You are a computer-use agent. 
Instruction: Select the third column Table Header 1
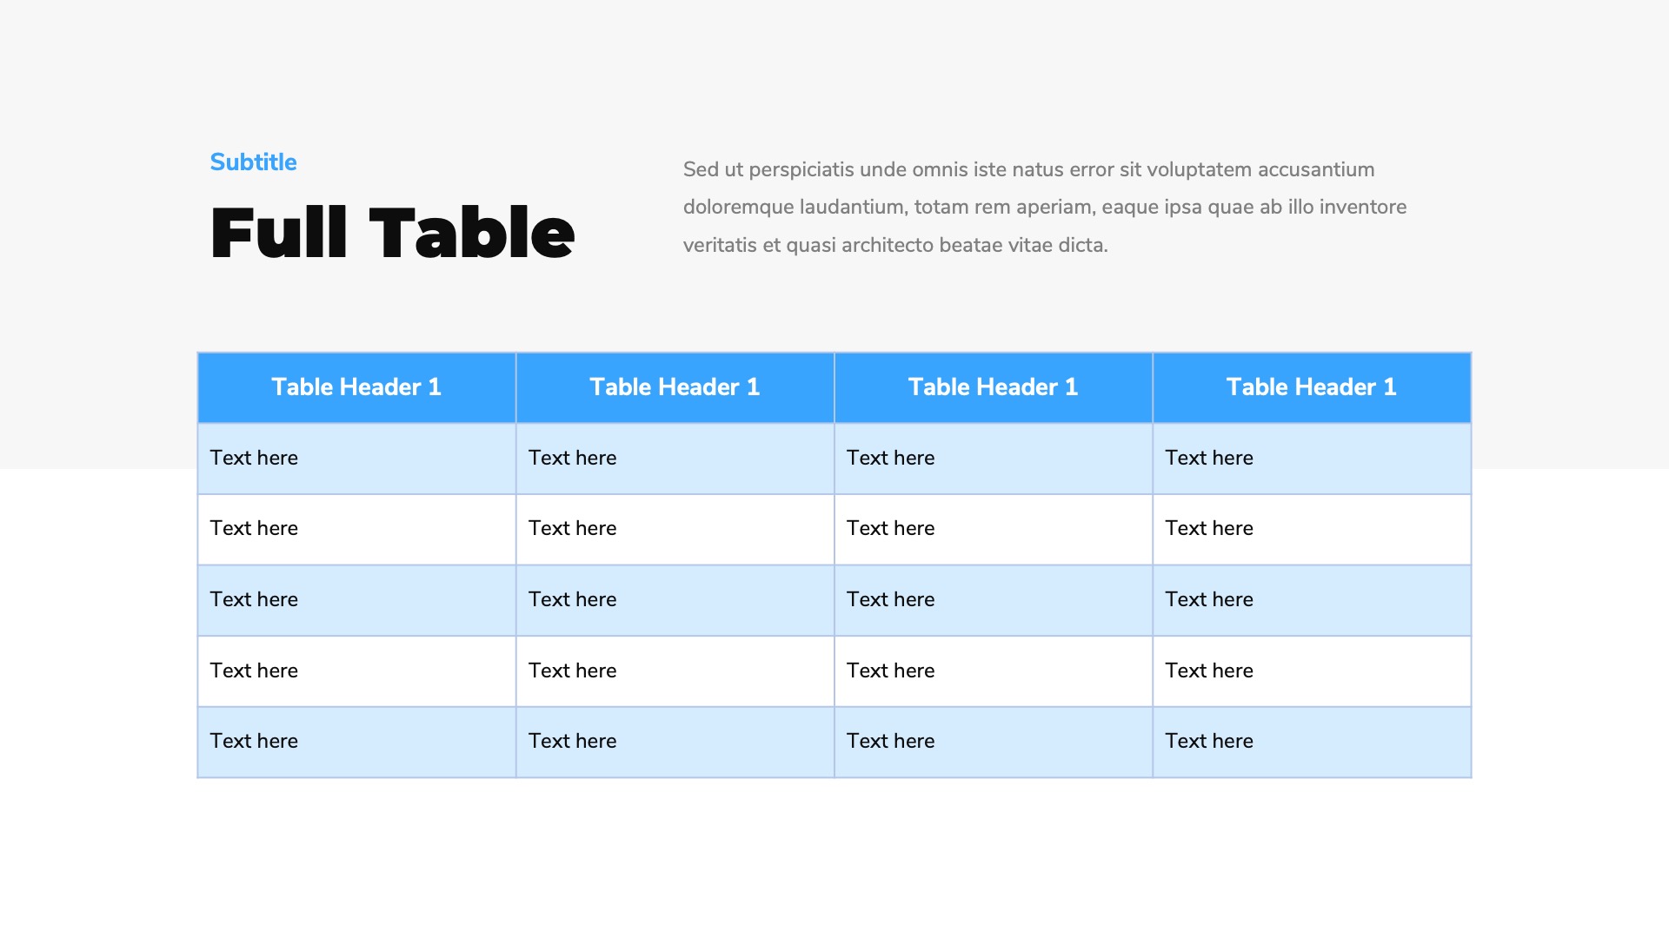point(993,387)
